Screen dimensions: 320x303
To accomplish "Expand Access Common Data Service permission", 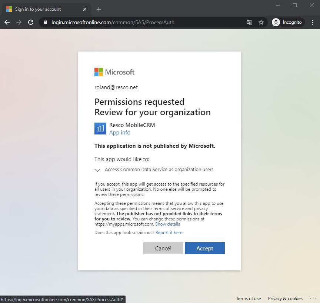I will pyautogui.click(x=97, y=170).
